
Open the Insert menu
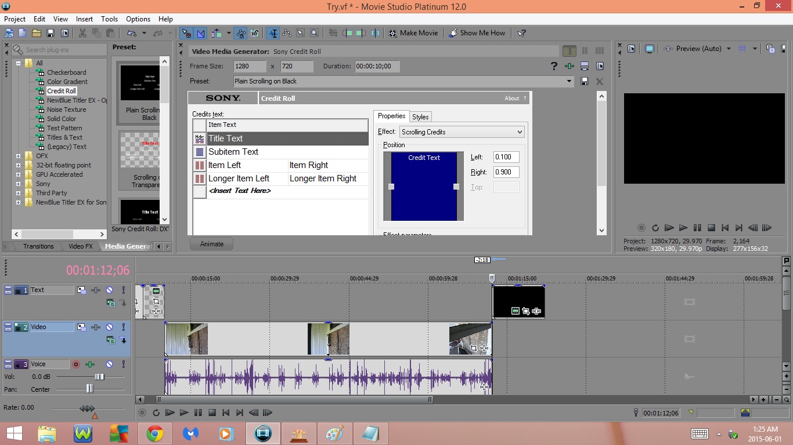click(84, 19)
